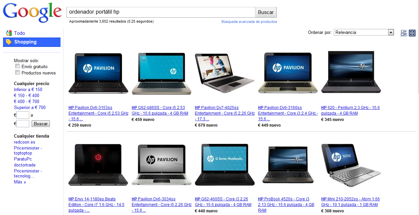Filter by Superior a € 700
Image resolution: width=419 pixels, height=215 pixels.
[x=30, y=107]
